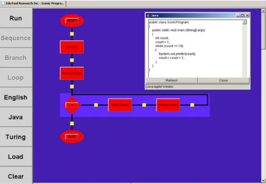Select the loop condition diamond node
This screenshot has width=266, height=184.
[72, 105]
